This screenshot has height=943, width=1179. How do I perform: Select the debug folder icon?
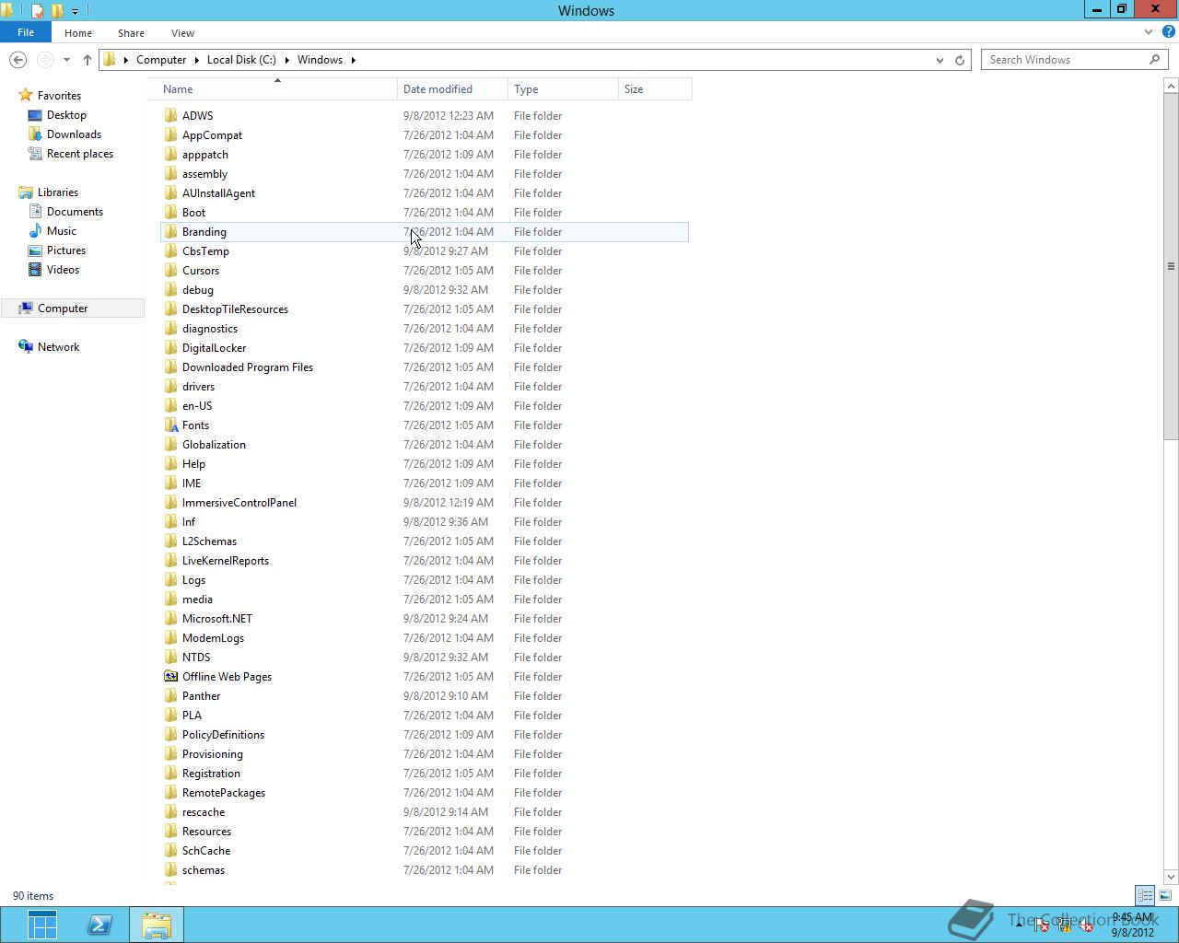point(170,290)
